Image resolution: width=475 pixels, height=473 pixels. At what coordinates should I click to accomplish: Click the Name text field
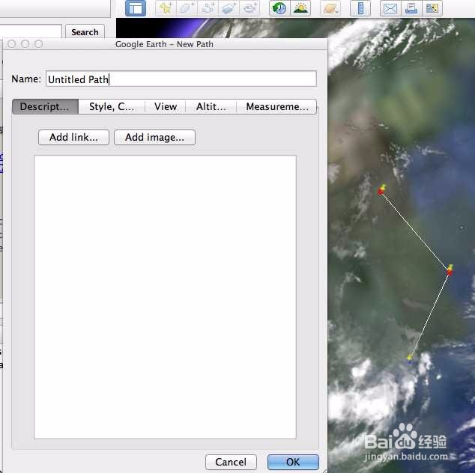181,79
